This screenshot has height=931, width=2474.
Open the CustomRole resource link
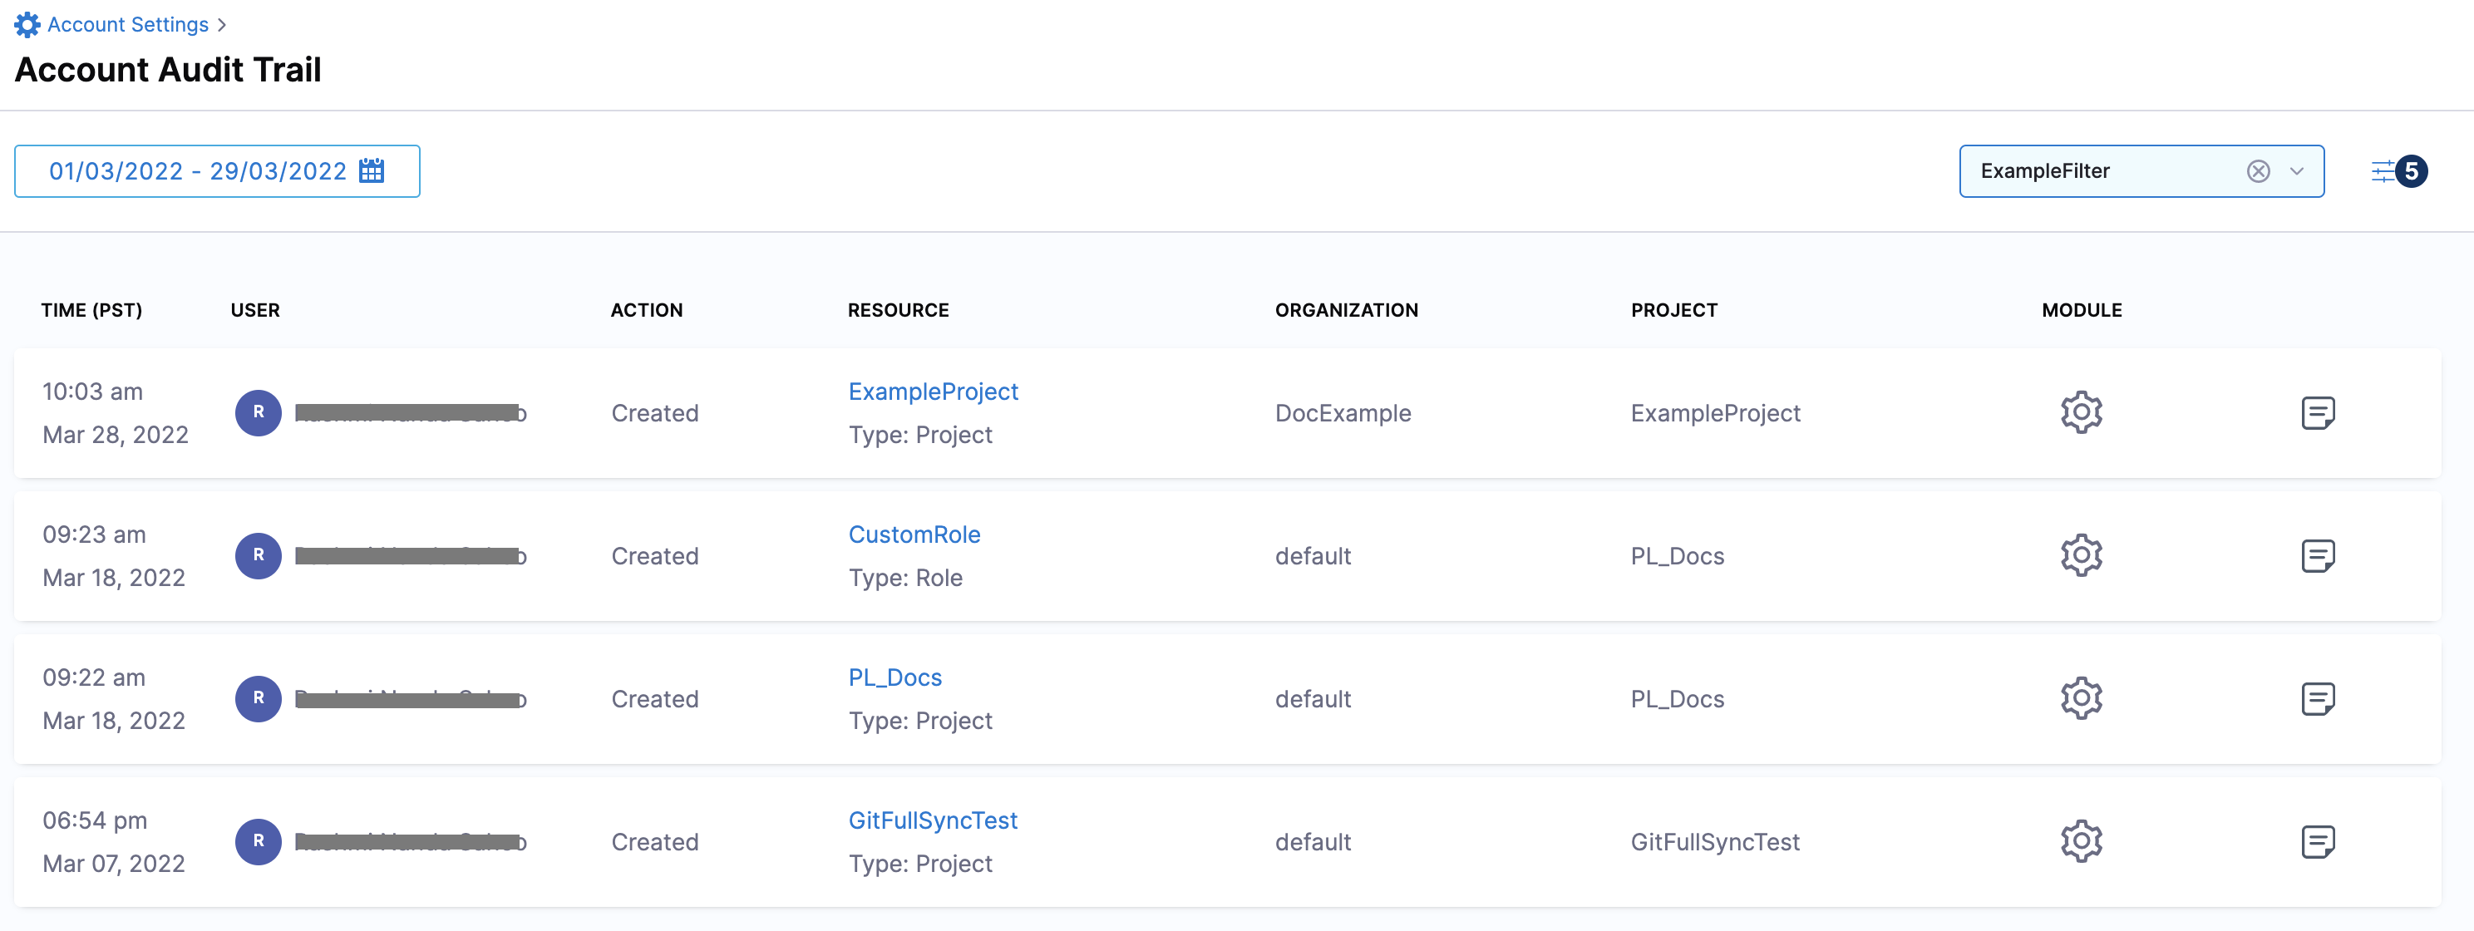tap(914, 535)
